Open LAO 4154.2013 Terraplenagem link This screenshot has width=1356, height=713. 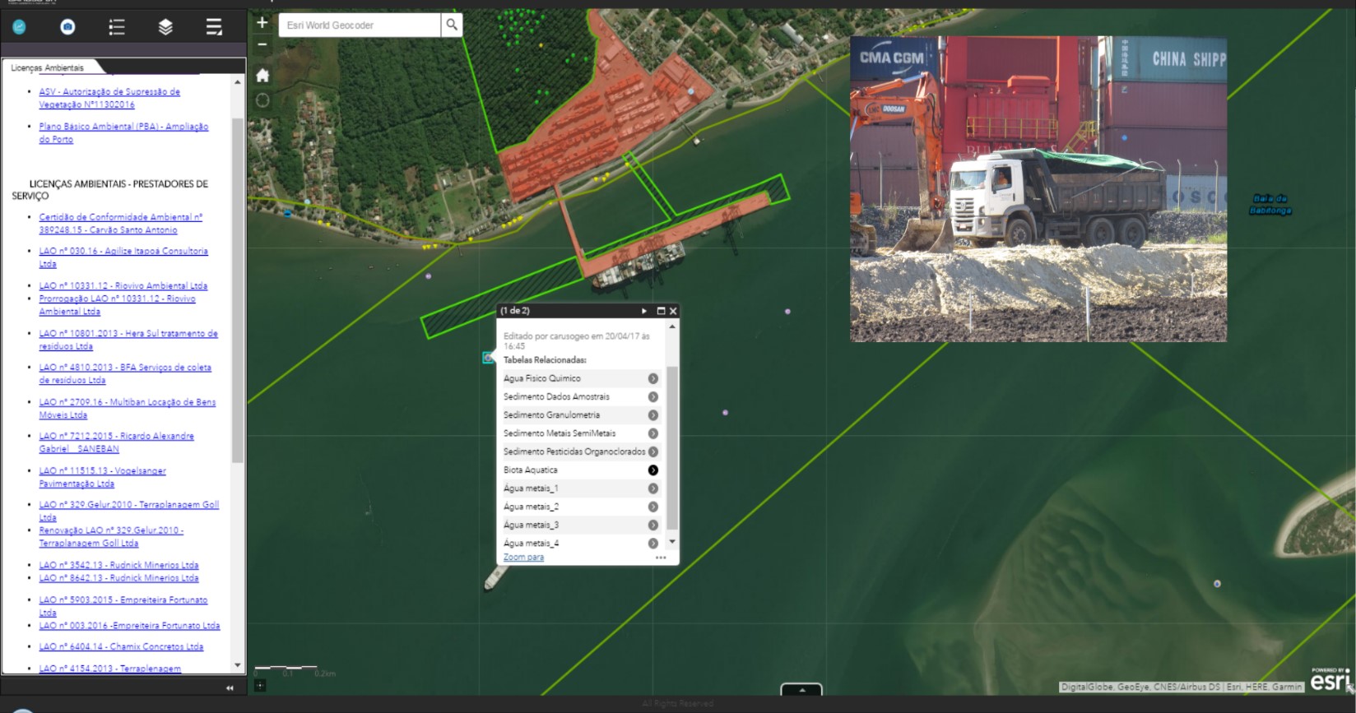(110, 669)
